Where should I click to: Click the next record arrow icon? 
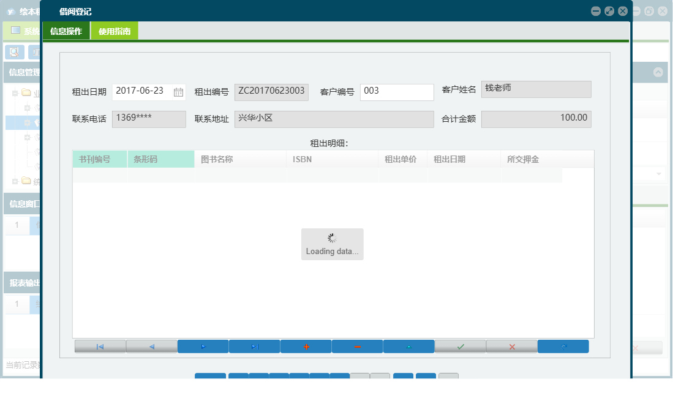click(203, 346)
